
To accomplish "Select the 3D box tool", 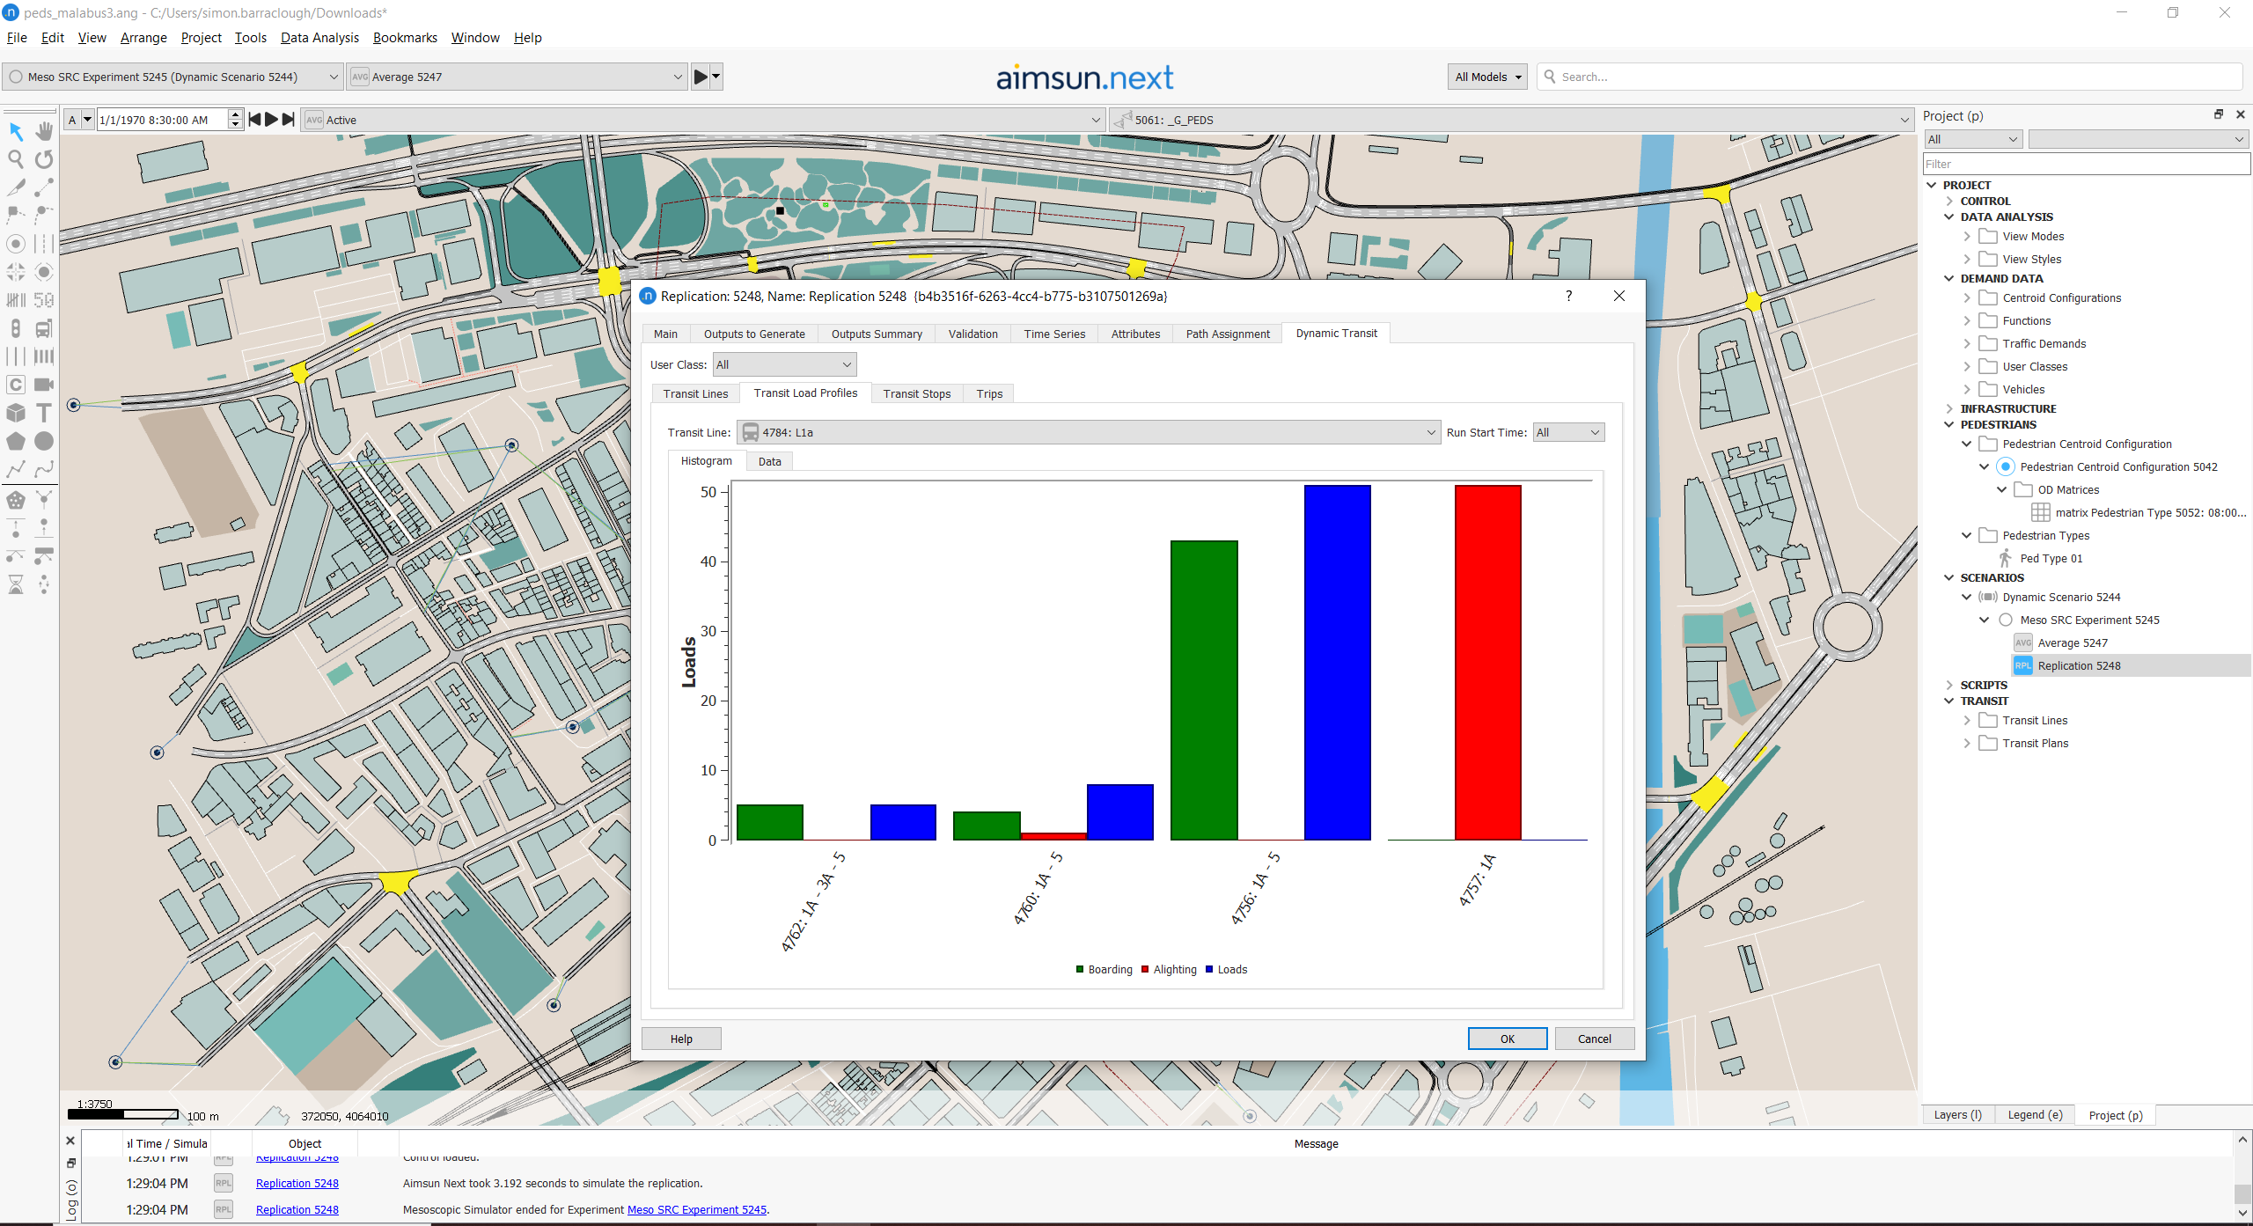I will (16, 413).
